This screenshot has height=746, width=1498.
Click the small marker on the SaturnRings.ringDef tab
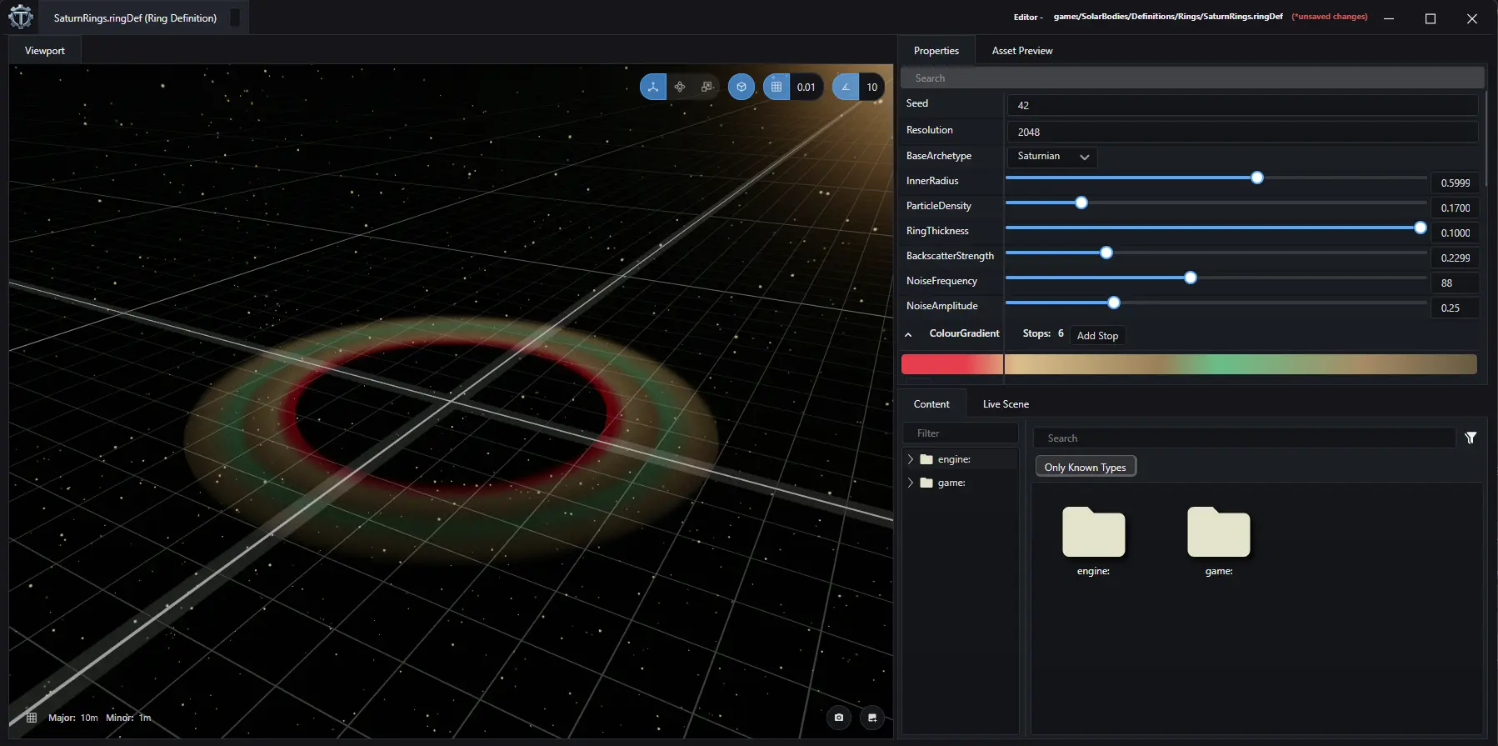[x=235, y=18]
